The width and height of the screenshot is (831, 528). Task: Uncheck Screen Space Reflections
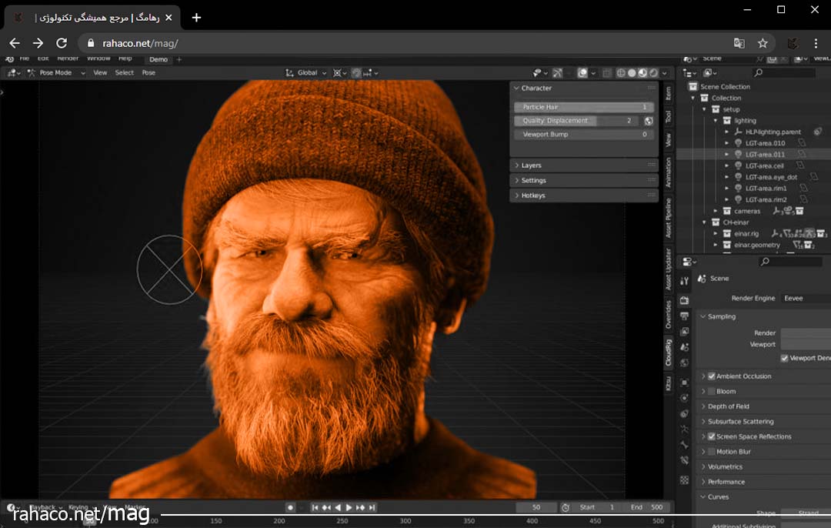tap(712, 436)
